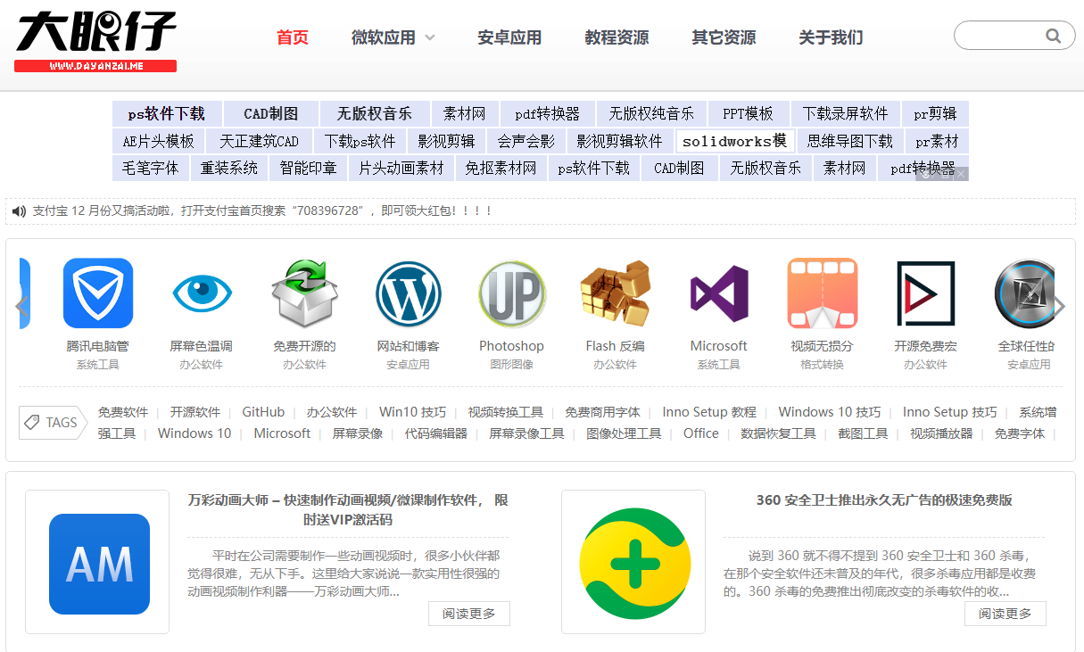Image resolution: width=1084 pixels, height=652 pixels.
Task: Click the 免抠素材网 ad link
Action: pos(501,168)
